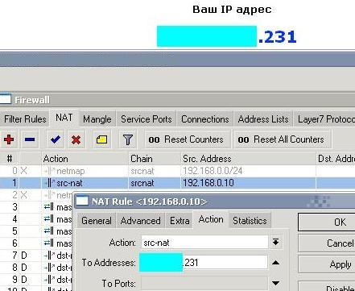Click the dst-nat icon in row 7
355x291 pixels.
pos(50,256)
